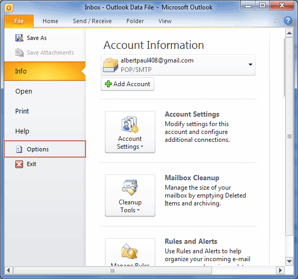Minimize the Outlook window
The width and height of the screenshot is (298, 279).
click(x=248, y=6)
